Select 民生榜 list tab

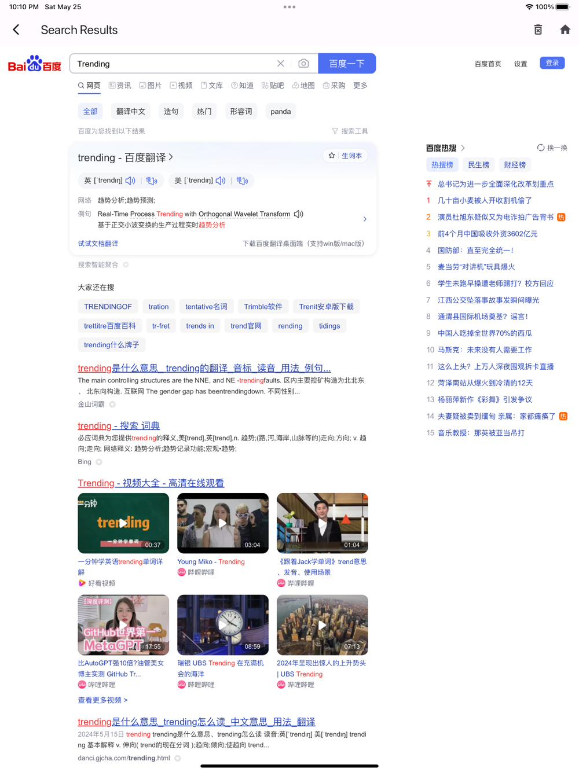point(479,165)
